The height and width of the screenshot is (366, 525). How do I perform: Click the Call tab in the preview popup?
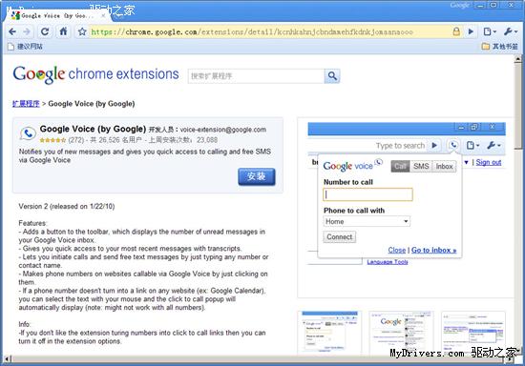[x=400, y=166]
